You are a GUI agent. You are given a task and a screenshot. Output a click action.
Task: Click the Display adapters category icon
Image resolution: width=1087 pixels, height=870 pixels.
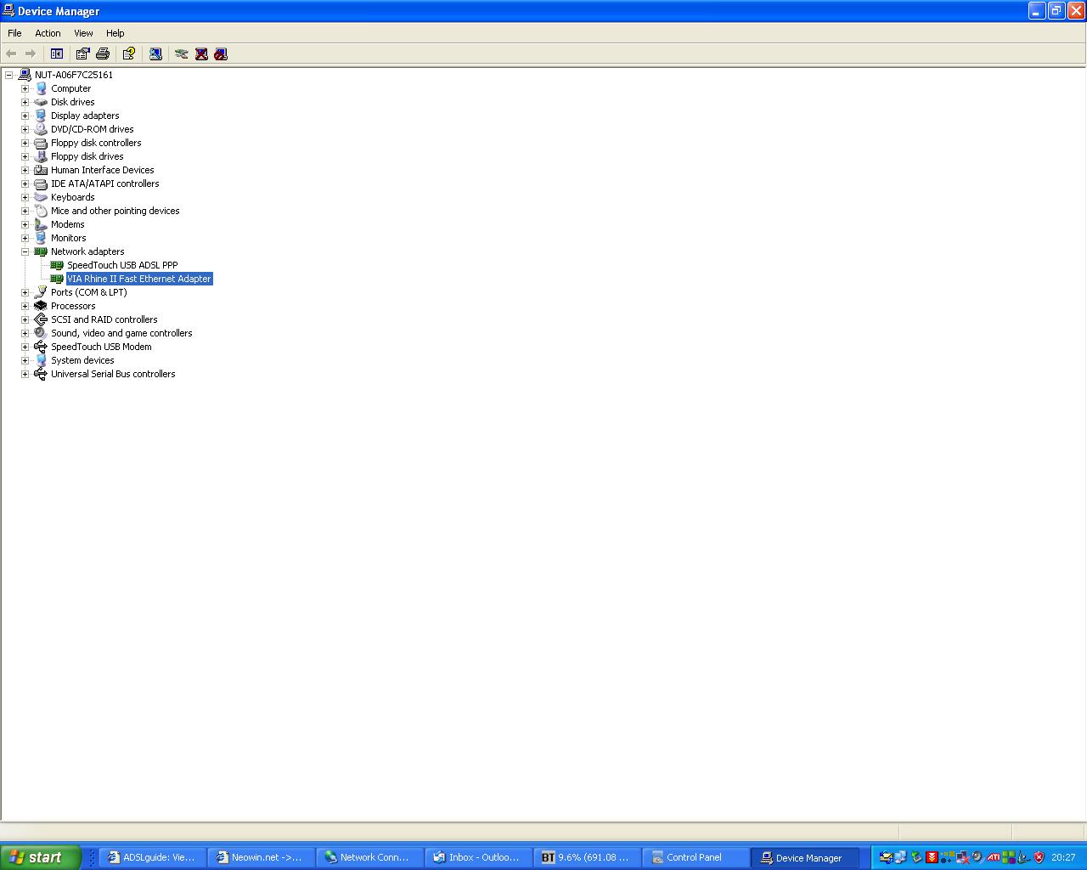pos(41,116)
